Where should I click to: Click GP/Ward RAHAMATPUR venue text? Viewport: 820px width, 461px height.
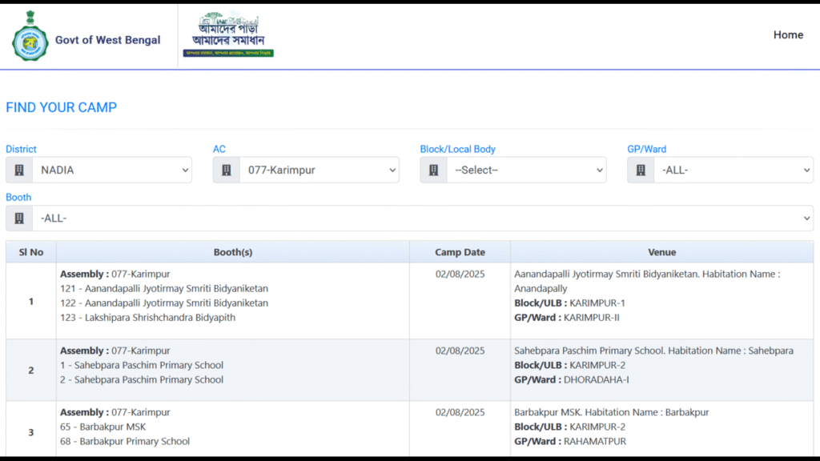pos(570,442)
